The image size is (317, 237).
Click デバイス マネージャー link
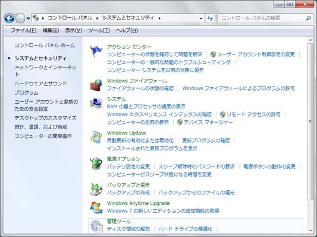click(208, 122)
